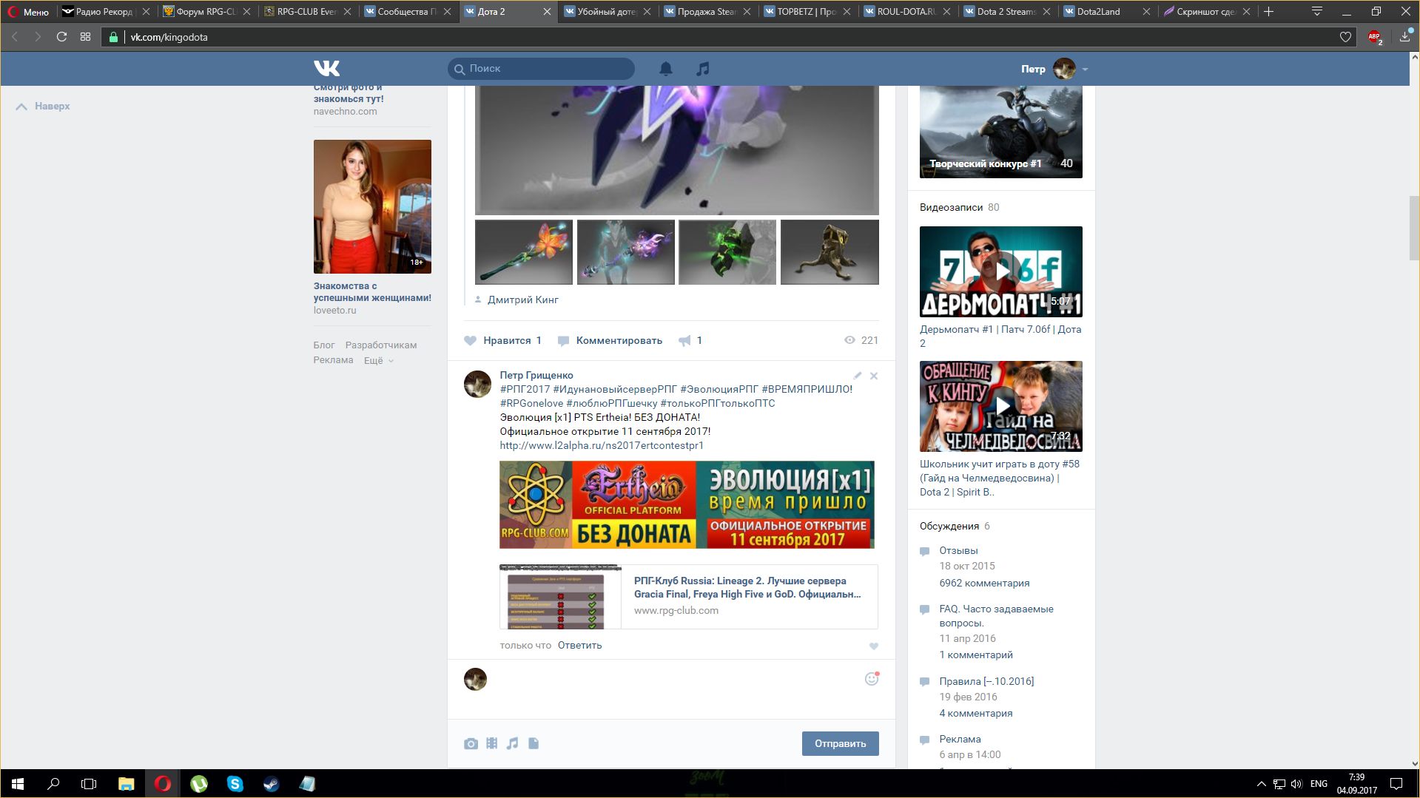
Task: Switch to ROUL-DOTA.RU tab
Action: coord(906,11)
